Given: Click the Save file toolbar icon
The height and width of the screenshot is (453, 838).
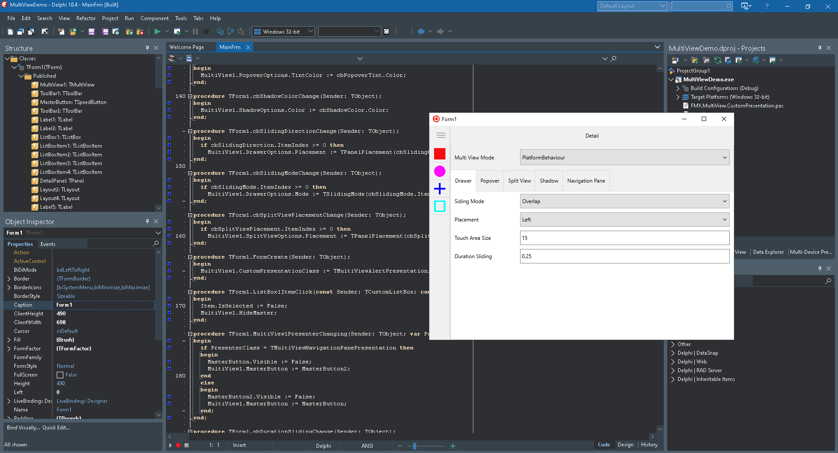Looking at the screenshot, I should [91, 31].
